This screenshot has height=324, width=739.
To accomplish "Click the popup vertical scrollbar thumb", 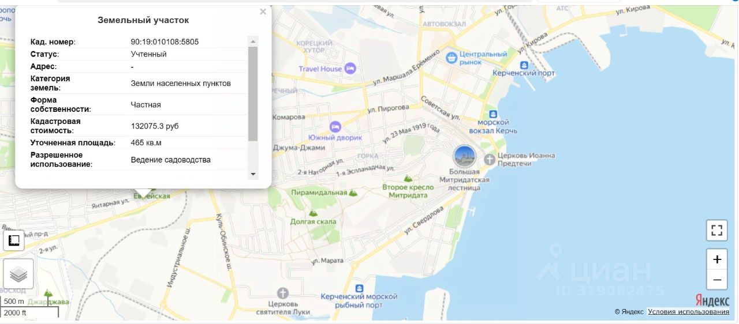I will pos(253,94).
